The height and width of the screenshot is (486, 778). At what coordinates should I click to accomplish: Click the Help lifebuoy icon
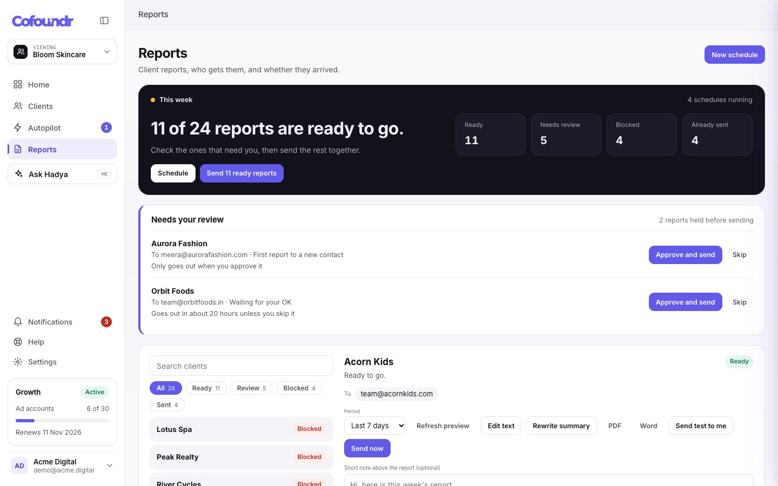pos(18,342)
